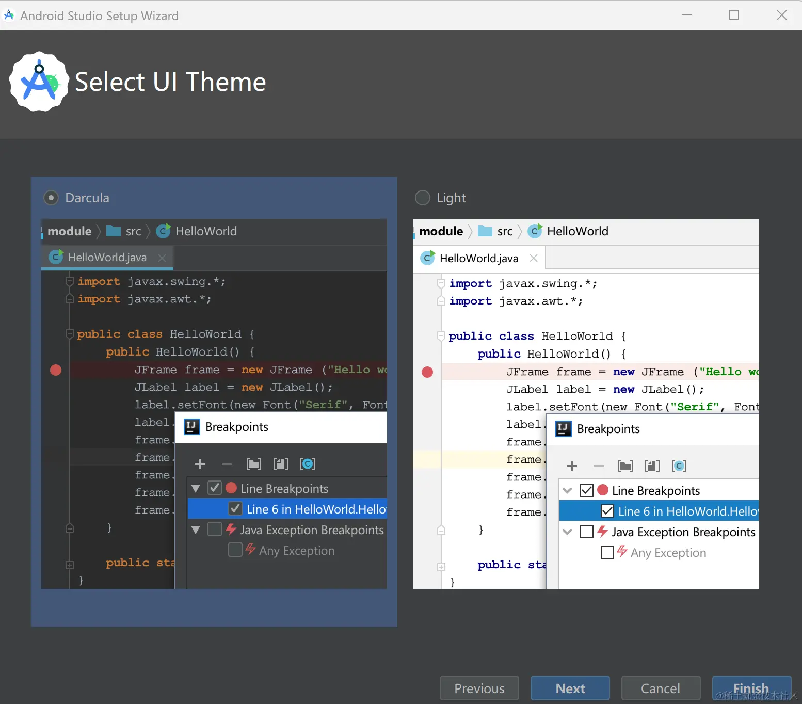Add a breakpoint with plus in Darcula preview

pyautogui.click(x=200, y=464)
